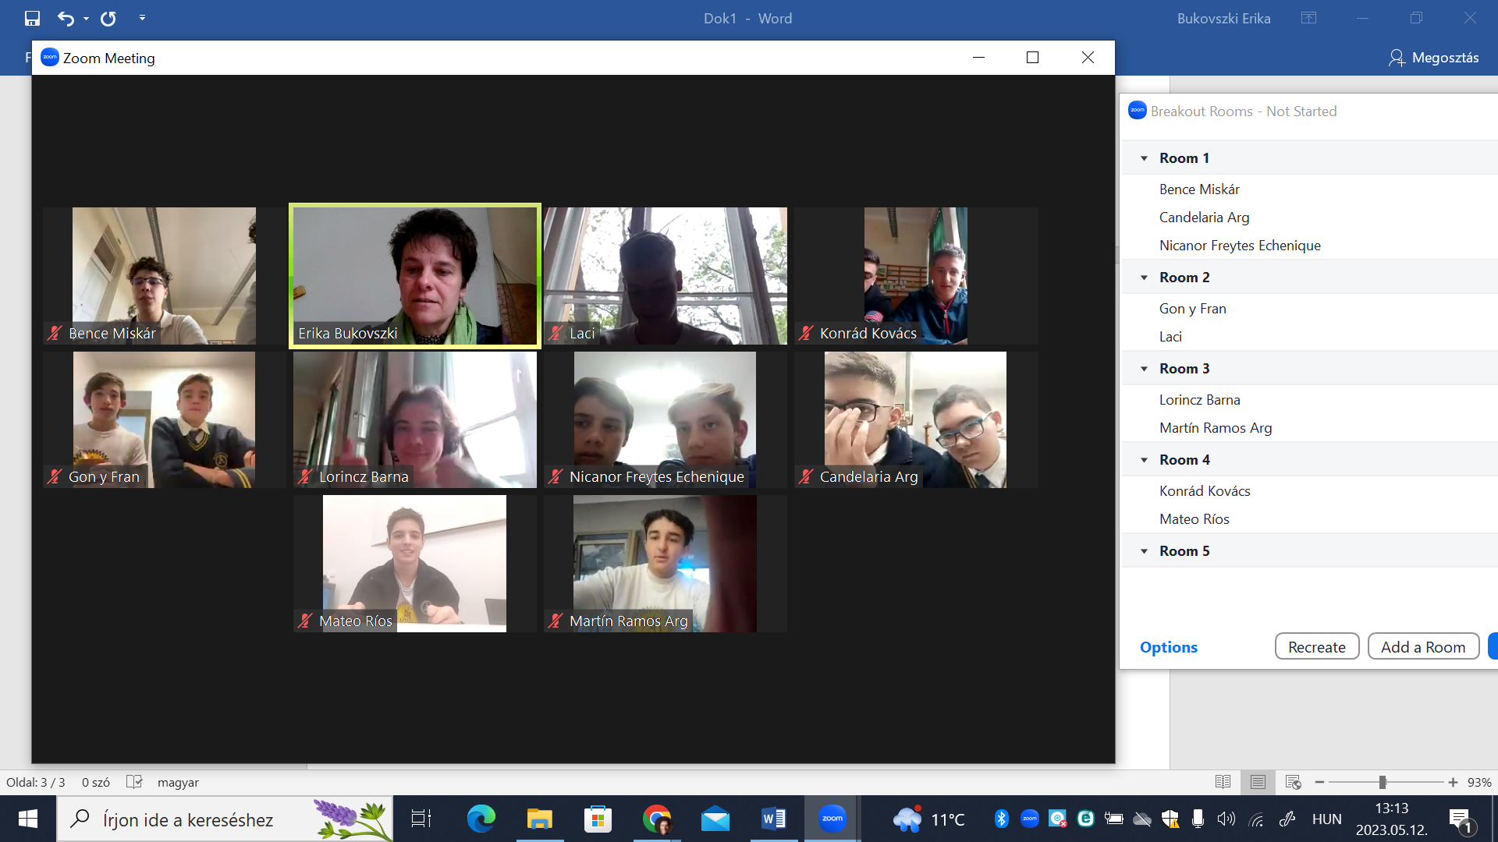The height and width of the screenshot is (842, 1498).
Task: Open Mail app from taskbar
Action: click(715, 819)
